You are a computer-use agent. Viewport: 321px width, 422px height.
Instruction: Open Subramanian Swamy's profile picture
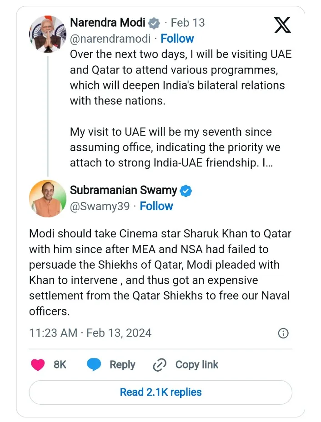[47, 199]
